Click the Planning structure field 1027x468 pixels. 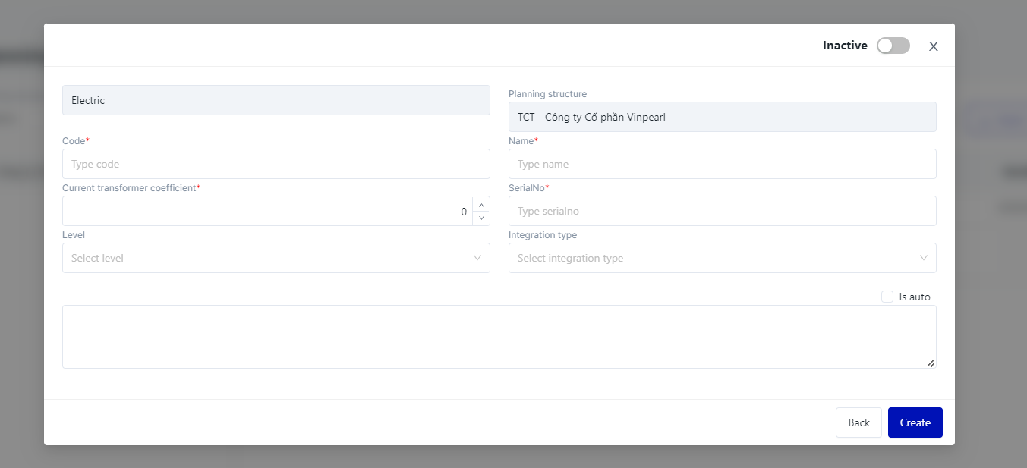[722, 117]
